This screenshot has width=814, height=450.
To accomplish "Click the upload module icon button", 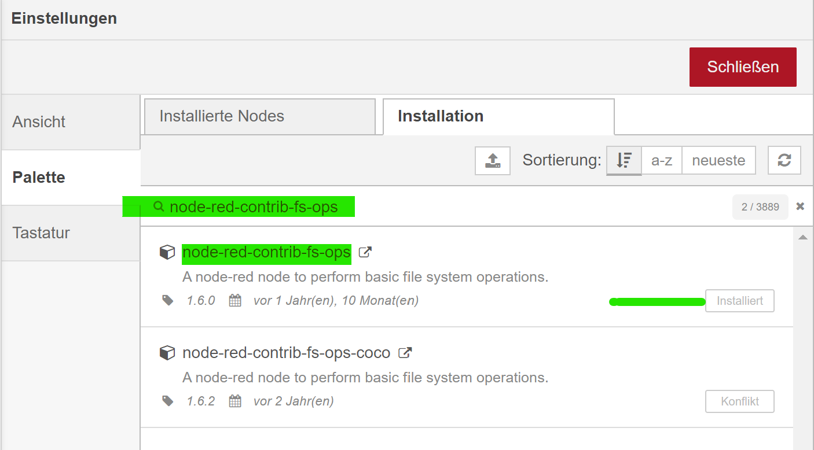I will [x=493, y=160].
